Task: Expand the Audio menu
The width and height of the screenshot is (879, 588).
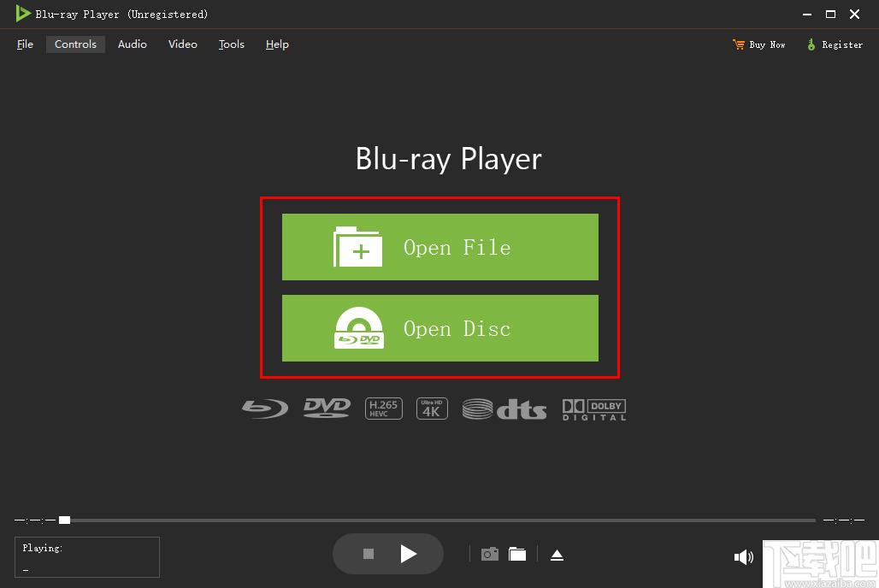Action: pyautogui.click(x=132, y=44)
